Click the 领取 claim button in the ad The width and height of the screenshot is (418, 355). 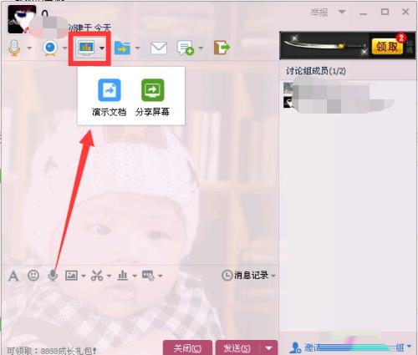(x=387, y=46)
